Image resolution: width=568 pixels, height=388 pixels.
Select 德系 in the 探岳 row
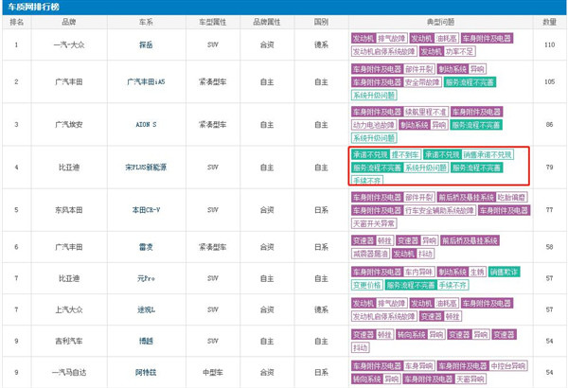pyautogui.click(x=321, y=44)
